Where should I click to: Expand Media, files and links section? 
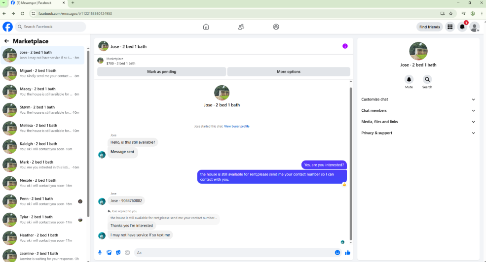418,122
